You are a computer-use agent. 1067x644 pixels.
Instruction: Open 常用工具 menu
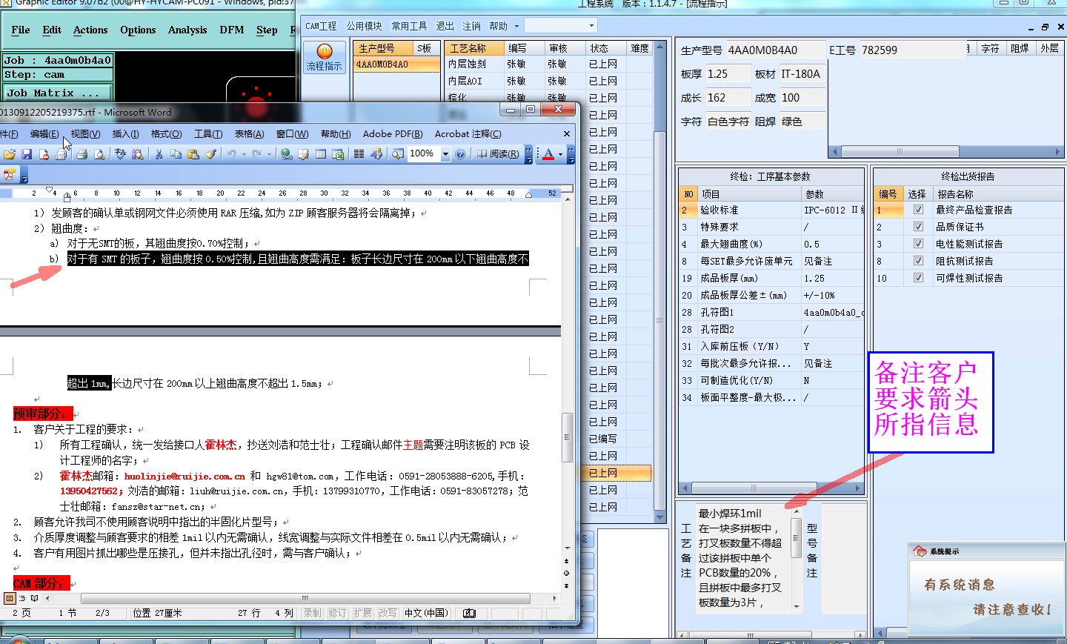coord(409,26)
